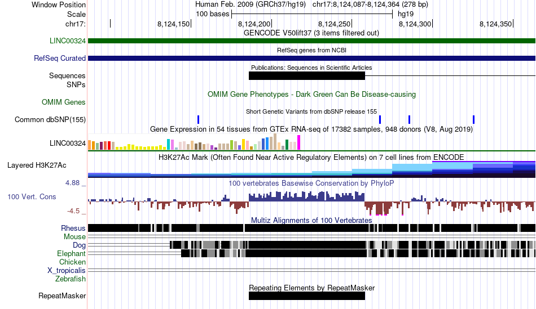The image size is (536, 309).
Task: Click the -4.5 PhyloP lower value
Action: tap(73, 211)
